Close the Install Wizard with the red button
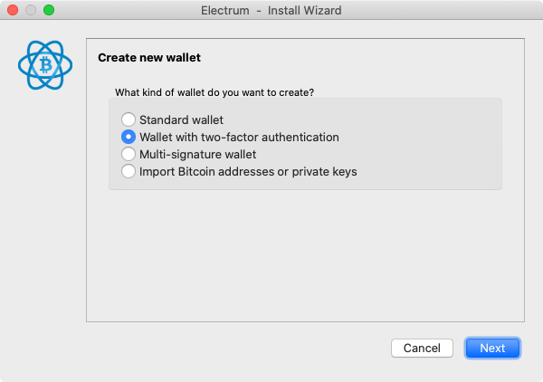This screenshot has height=382, width=543. click(x=13, y=10)
